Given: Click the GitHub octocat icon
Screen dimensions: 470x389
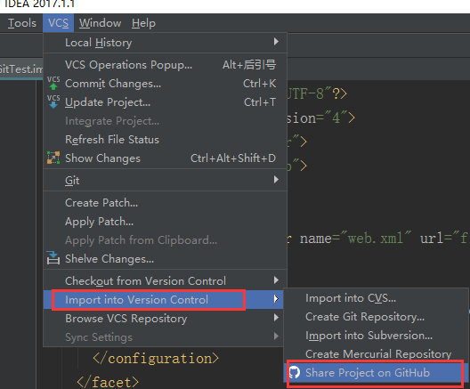Looking at the screenshot, I should (x=295, y=372).
